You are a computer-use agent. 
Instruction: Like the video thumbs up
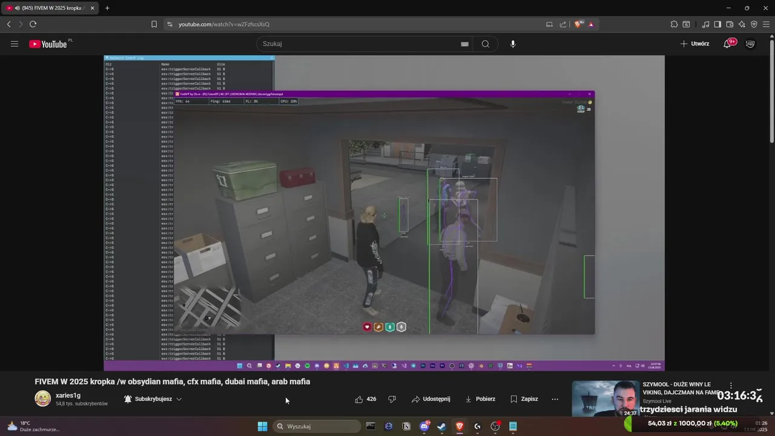point(366,399)
